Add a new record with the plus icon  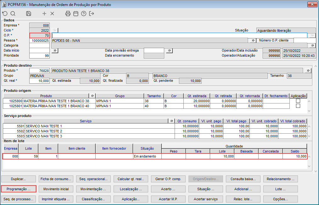click(x=44, y=14)
